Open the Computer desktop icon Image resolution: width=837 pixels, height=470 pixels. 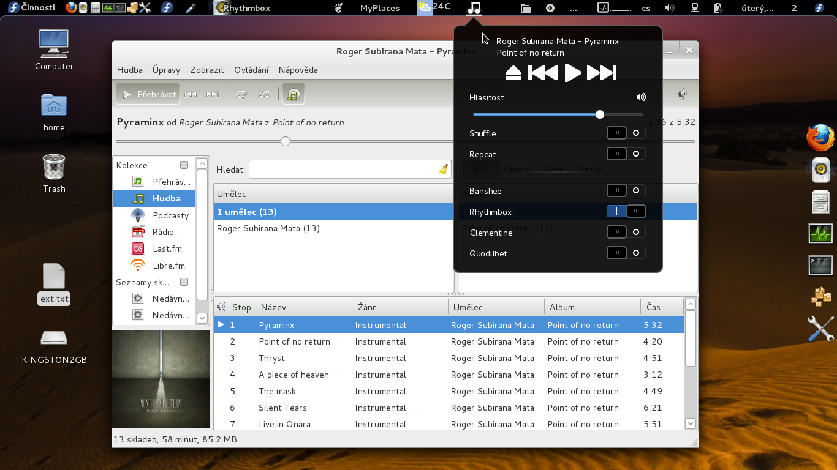coord(54,50)
